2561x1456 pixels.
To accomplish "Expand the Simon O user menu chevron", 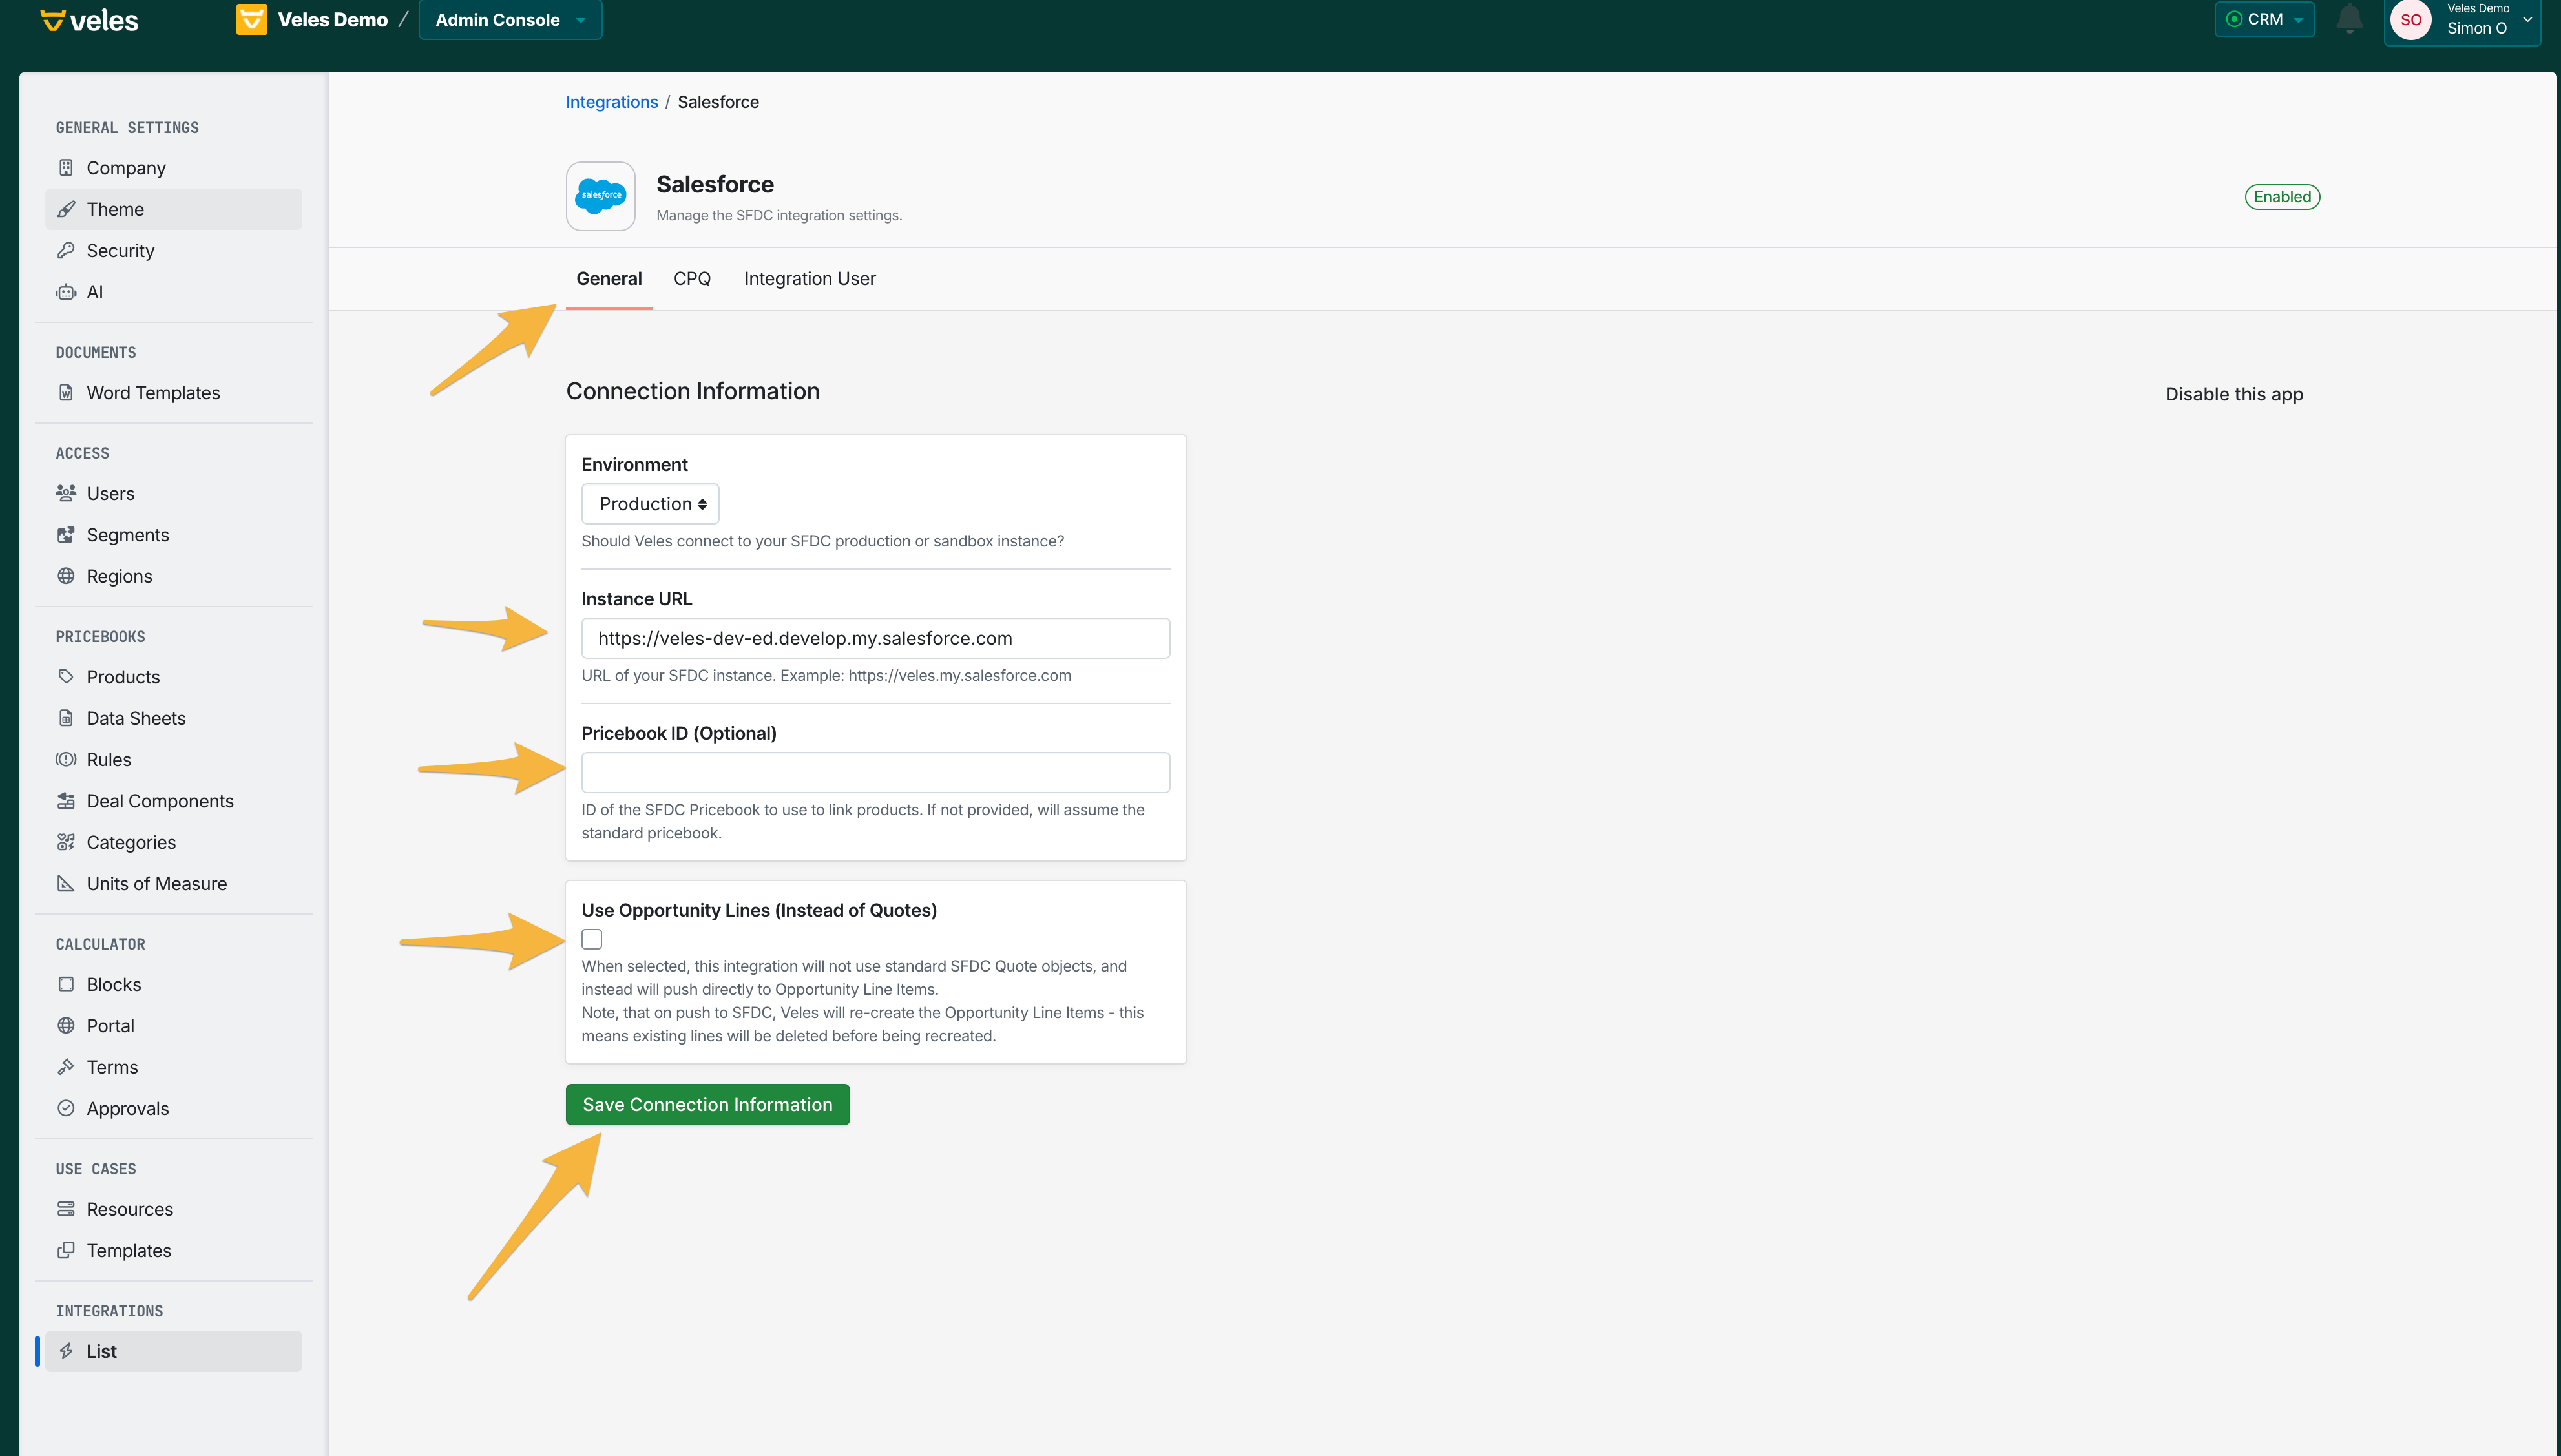I will [2527, 19].
